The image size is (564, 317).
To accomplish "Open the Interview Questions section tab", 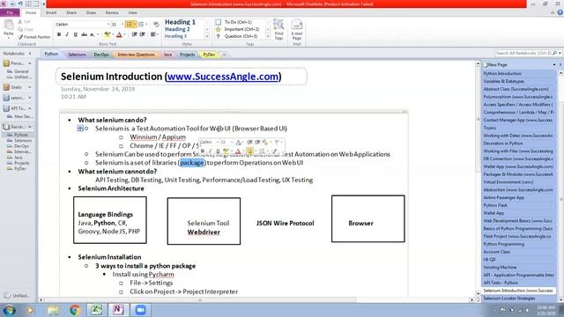I will [x=136, y=55].
